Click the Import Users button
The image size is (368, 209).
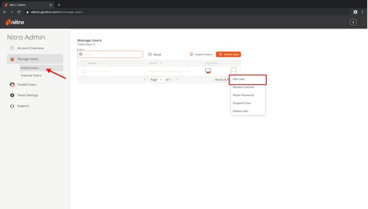(x=201, y=54)
